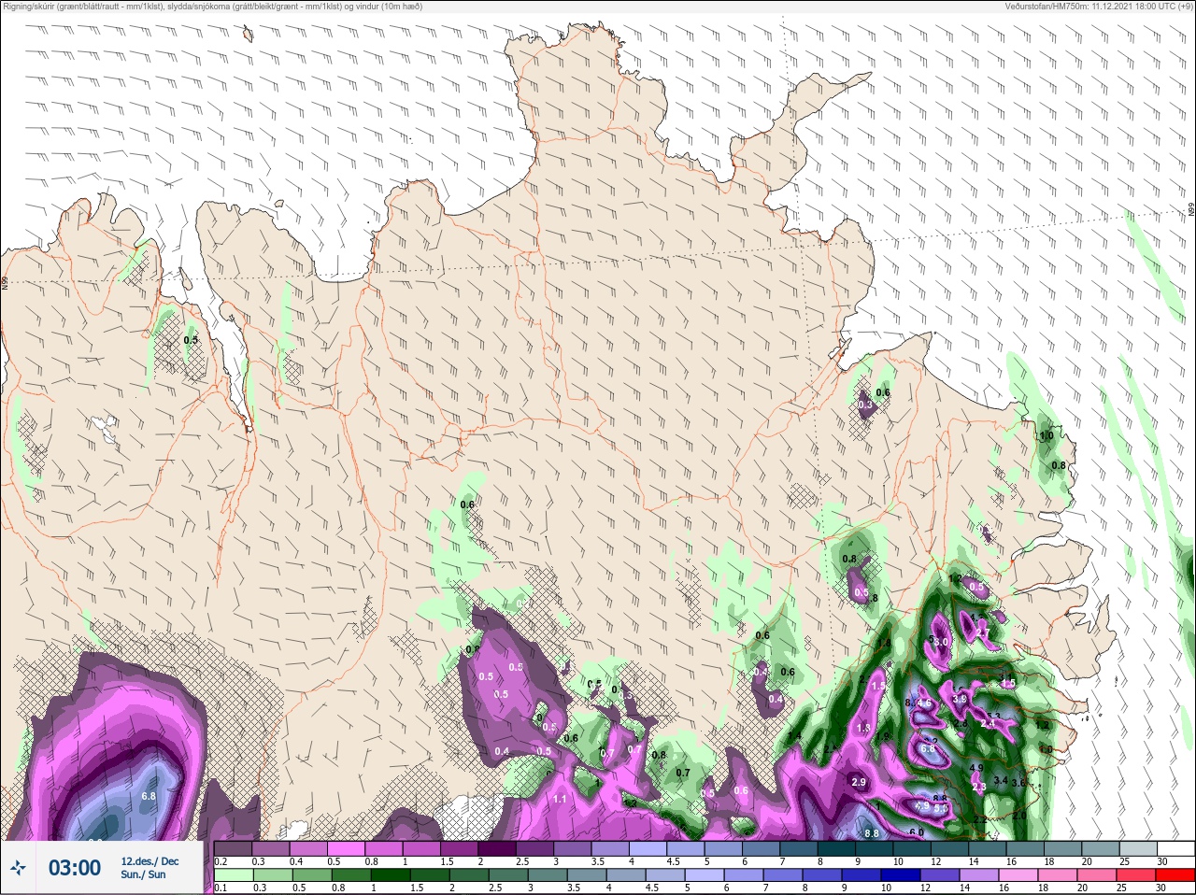Select upper legend swatch between 25 and 30
The width and height of the screenshot is (1196, 895).
pos(1138,848)
